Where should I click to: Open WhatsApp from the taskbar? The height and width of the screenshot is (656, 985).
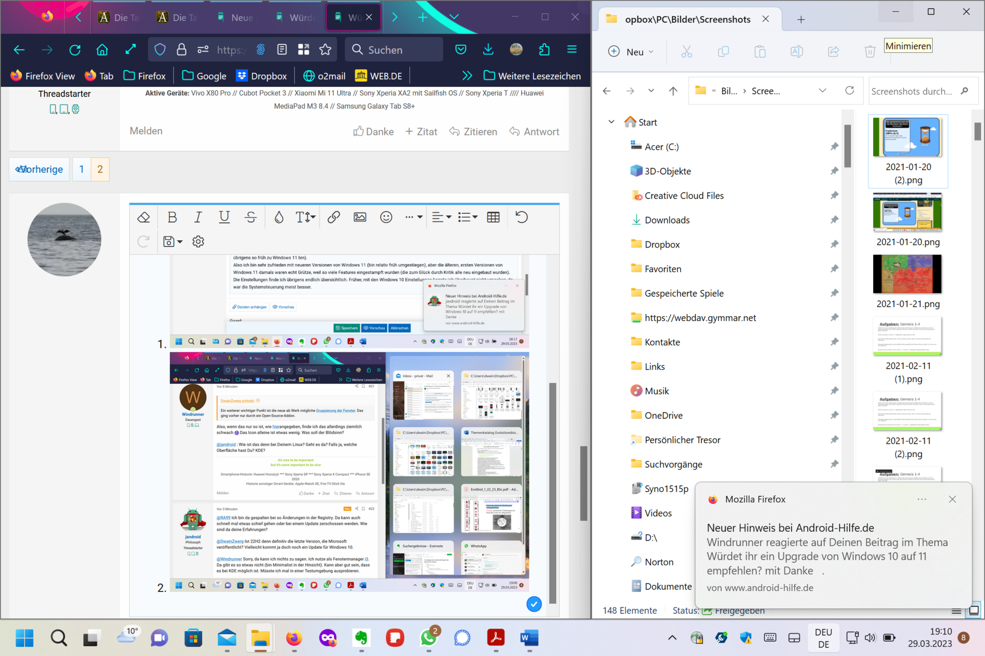[428, 638]
